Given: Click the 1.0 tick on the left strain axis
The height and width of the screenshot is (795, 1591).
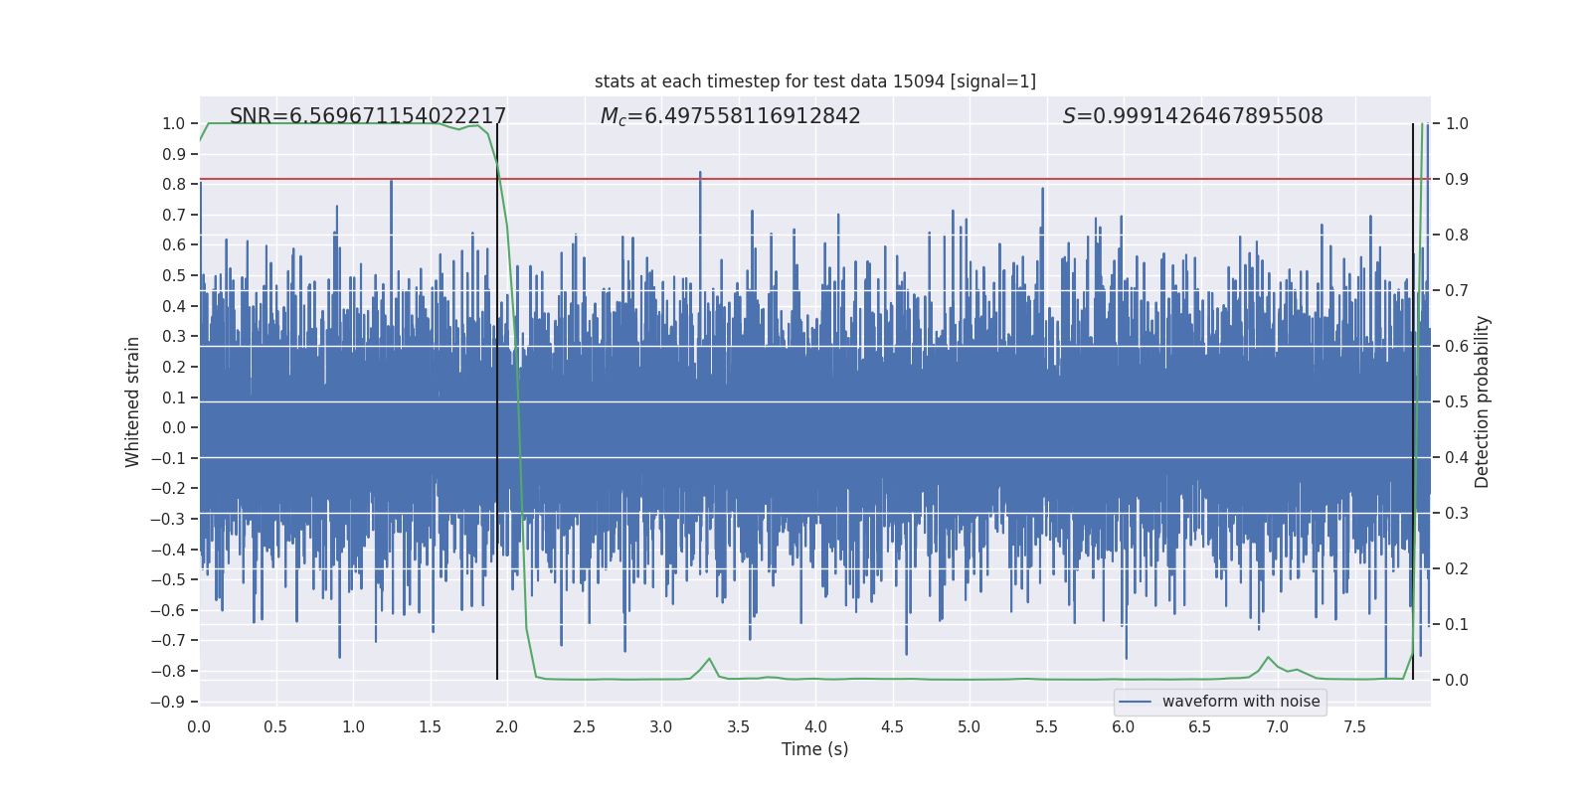Looking at the screenshot, I should [x=174, y=124].
